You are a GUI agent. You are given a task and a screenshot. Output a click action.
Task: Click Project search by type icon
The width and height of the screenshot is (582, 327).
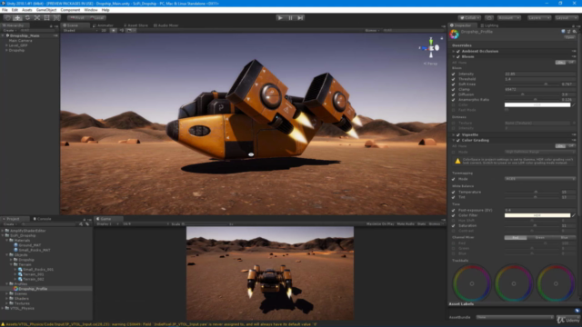[x=81, y=224]
